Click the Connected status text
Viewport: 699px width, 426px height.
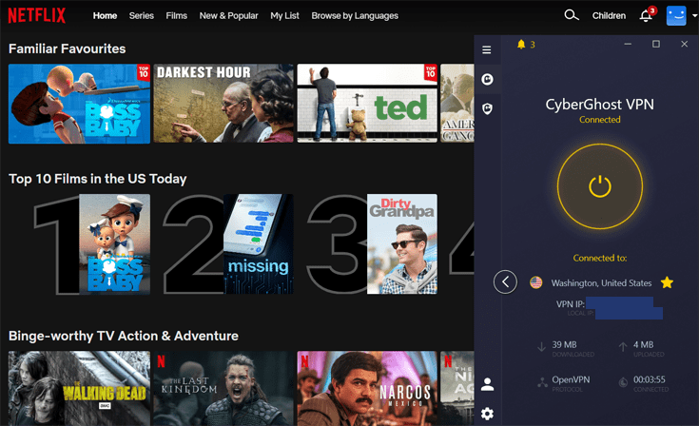[599, 120]
